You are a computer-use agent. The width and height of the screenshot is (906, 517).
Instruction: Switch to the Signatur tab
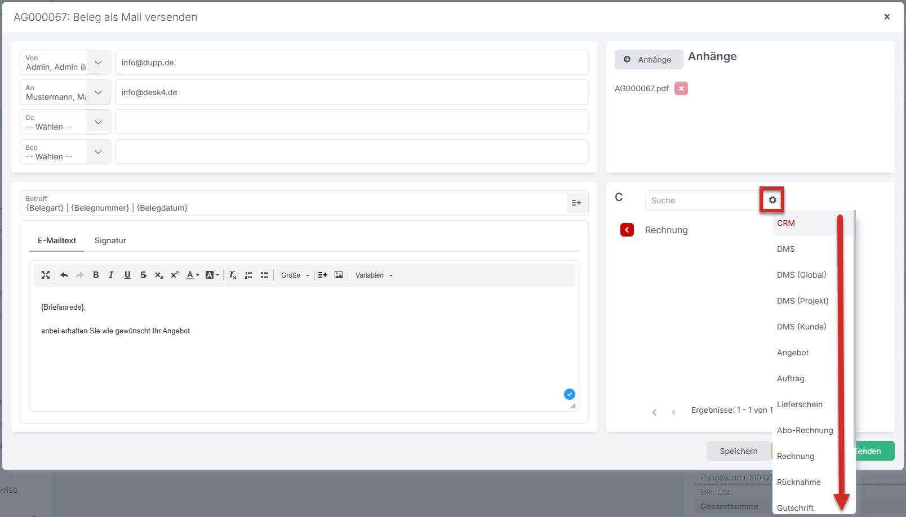coord(110,240)
